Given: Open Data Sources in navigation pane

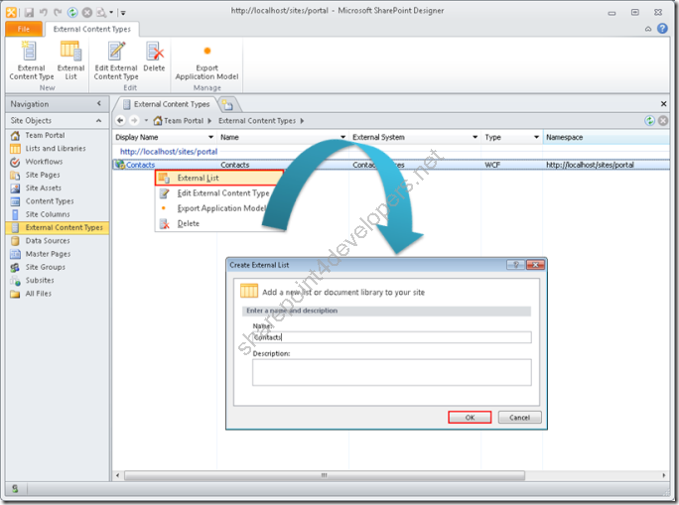Looking at the screenshot, I should [x=48, y=241].
